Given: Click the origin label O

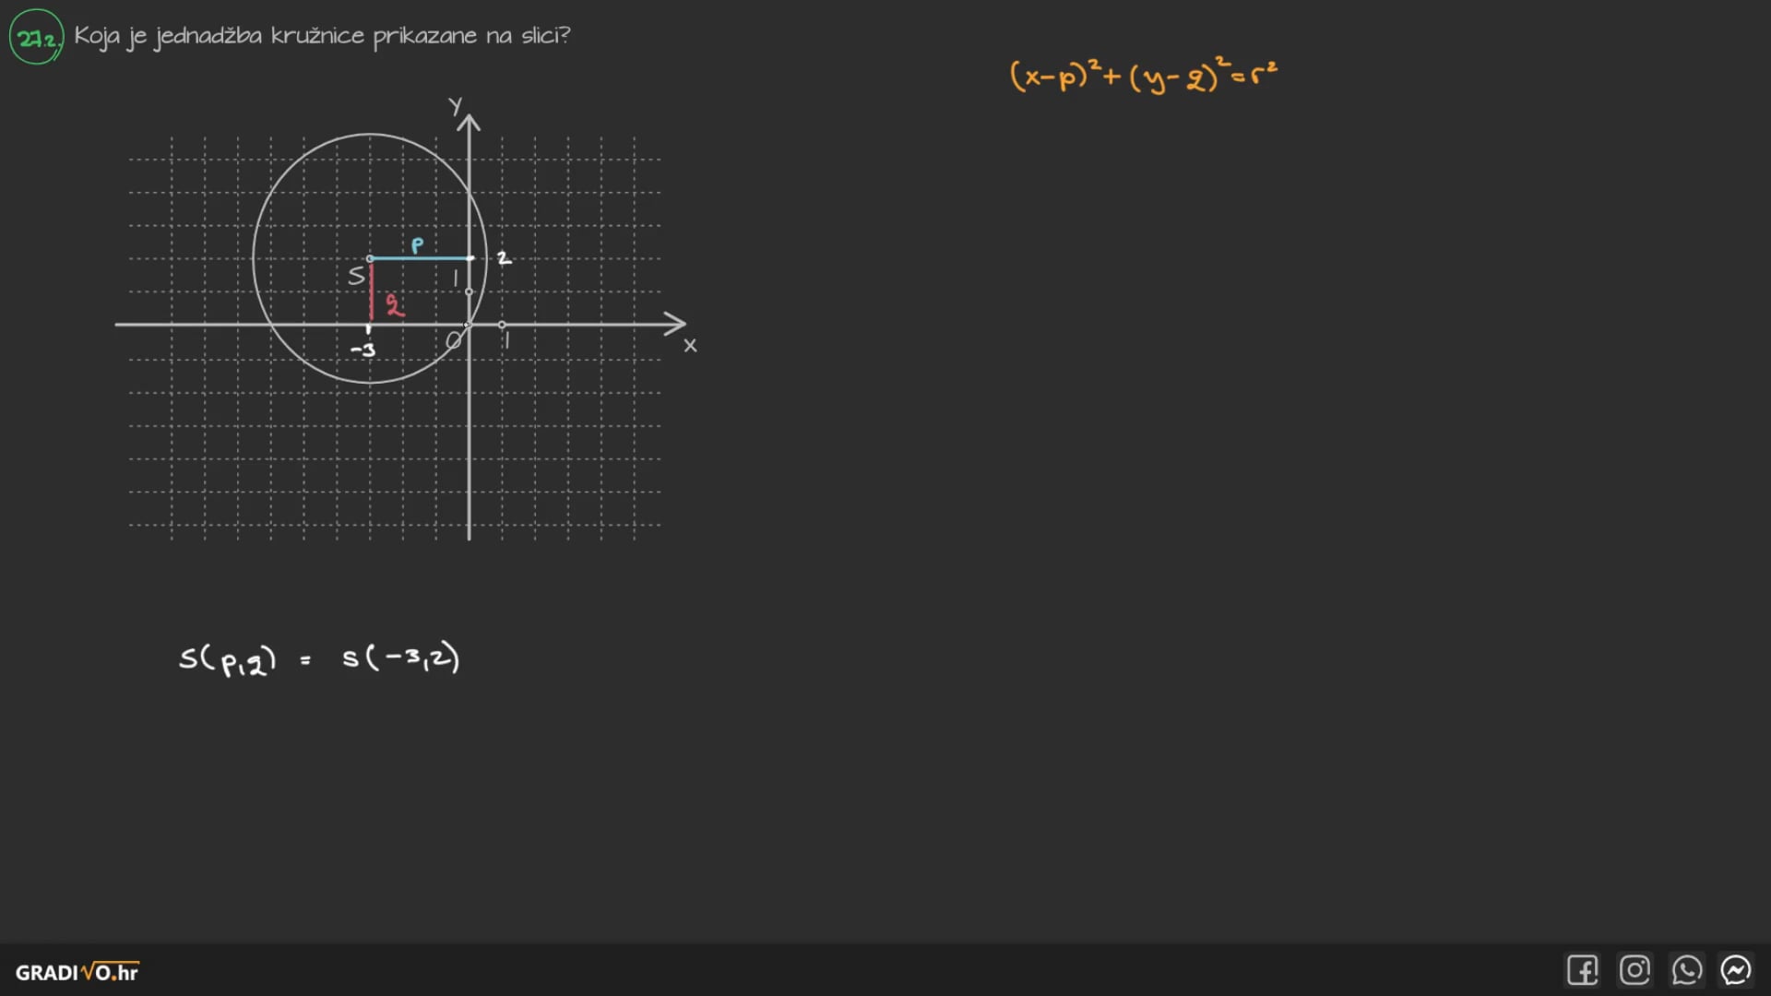Looking at the screenshot, I should tap(453, 341).
